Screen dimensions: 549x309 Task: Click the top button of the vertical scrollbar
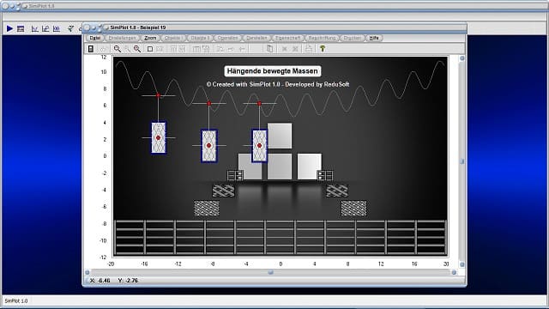tap(462, 58)
